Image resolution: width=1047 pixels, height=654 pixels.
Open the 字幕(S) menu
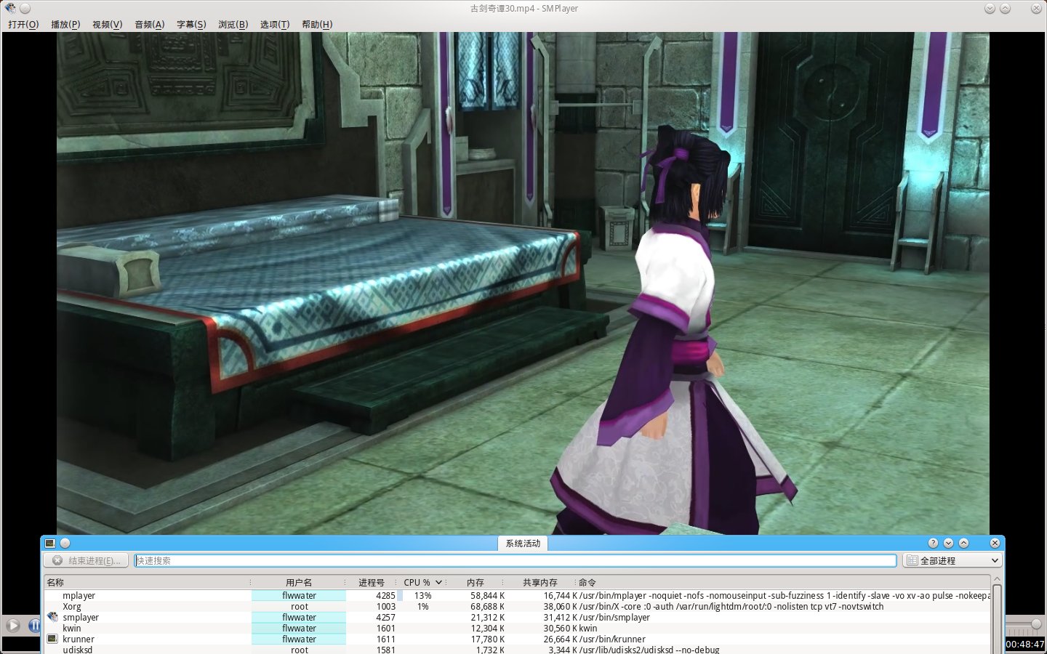(191, 24)
